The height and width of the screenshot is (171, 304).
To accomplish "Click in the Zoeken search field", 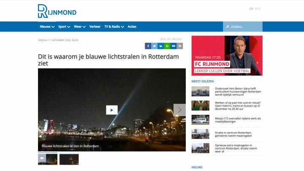I will click(245, 27).
